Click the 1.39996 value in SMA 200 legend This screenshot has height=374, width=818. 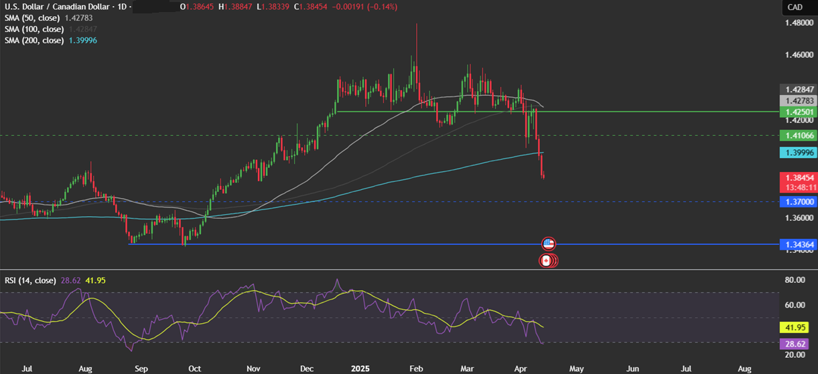[x=83, y=41]
